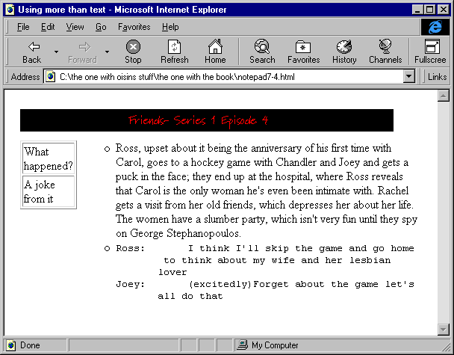Click the 'all do that' text line
Image resolution: width=454 pixels, height=355 pixels.
click(190, 296)
